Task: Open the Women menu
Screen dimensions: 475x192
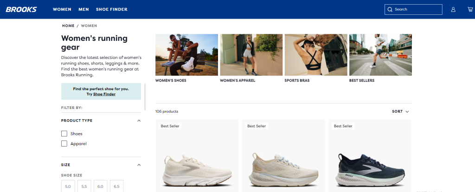Action: [62, 9]
